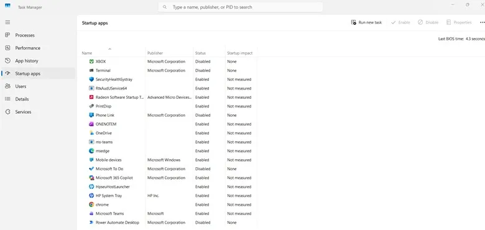Open the App history tab

[39, 60]
